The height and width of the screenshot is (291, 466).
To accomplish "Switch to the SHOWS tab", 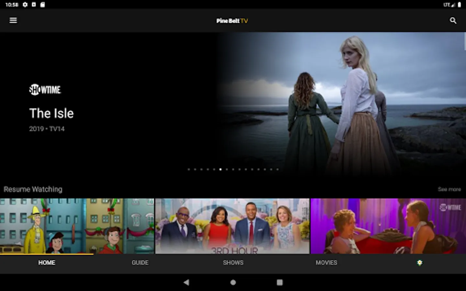I will 233,263.
